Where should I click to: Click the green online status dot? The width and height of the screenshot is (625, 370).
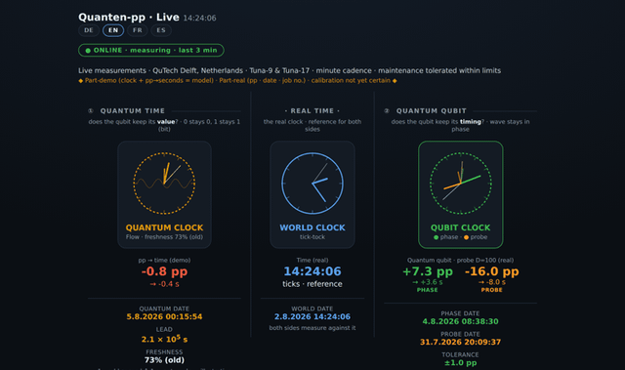coord(88,51)
